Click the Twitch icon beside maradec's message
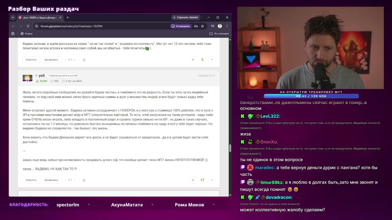392x220 pixels. [243, 167]
